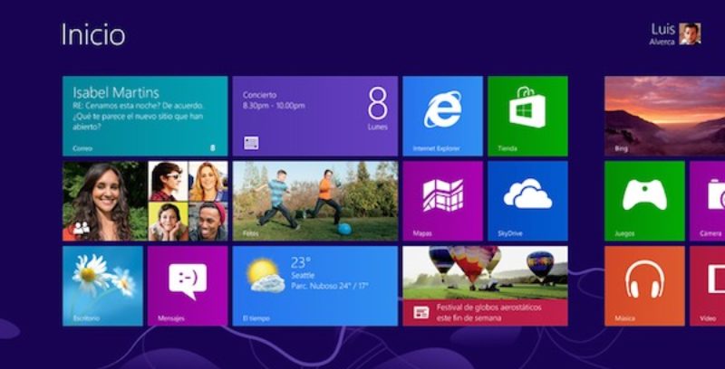Image resolution: width=725 pixels, height=369 pixels.
Task: Click the unread mail count on Correo tile
Action: click(213, 148)
